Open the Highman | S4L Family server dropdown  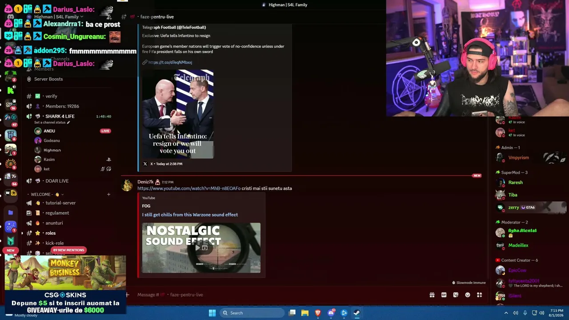coord(59,17)
